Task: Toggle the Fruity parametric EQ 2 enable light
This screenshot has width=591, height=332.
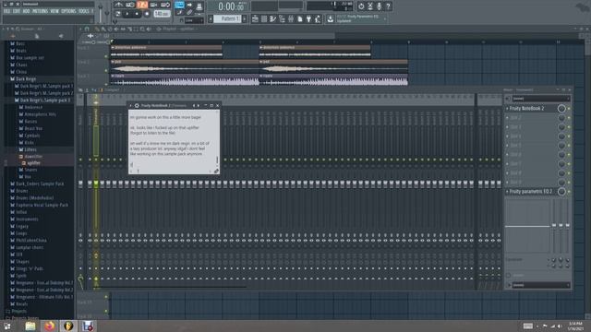Action: (569, 192)
